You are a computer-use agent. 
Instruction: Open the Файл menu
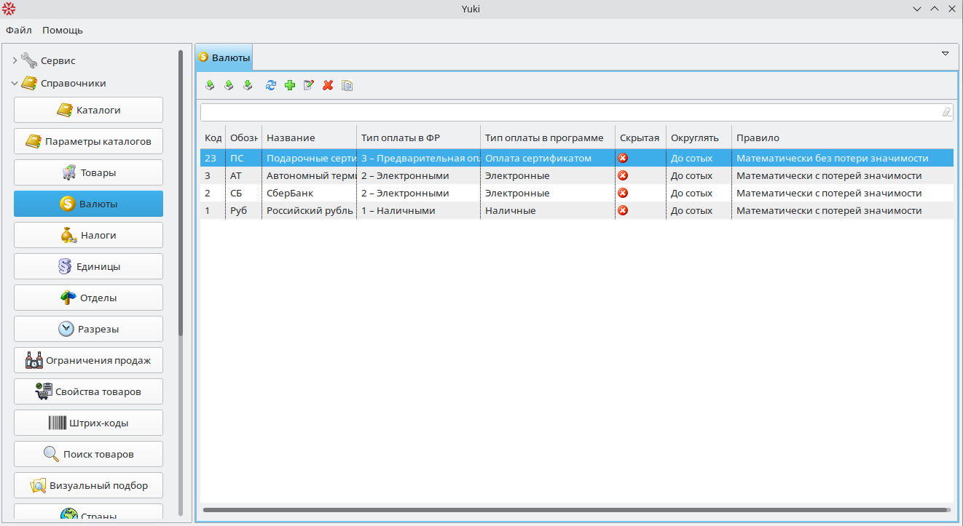[19, 31]
